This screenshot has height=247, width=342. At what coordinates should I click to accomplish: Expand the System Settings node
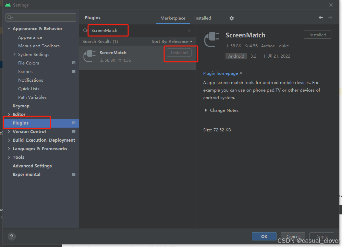tap(14, 55)
